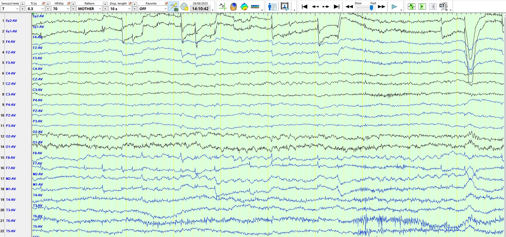
Task: Select channel 15 F8-AV in the left list
Action: click(11, 158)
